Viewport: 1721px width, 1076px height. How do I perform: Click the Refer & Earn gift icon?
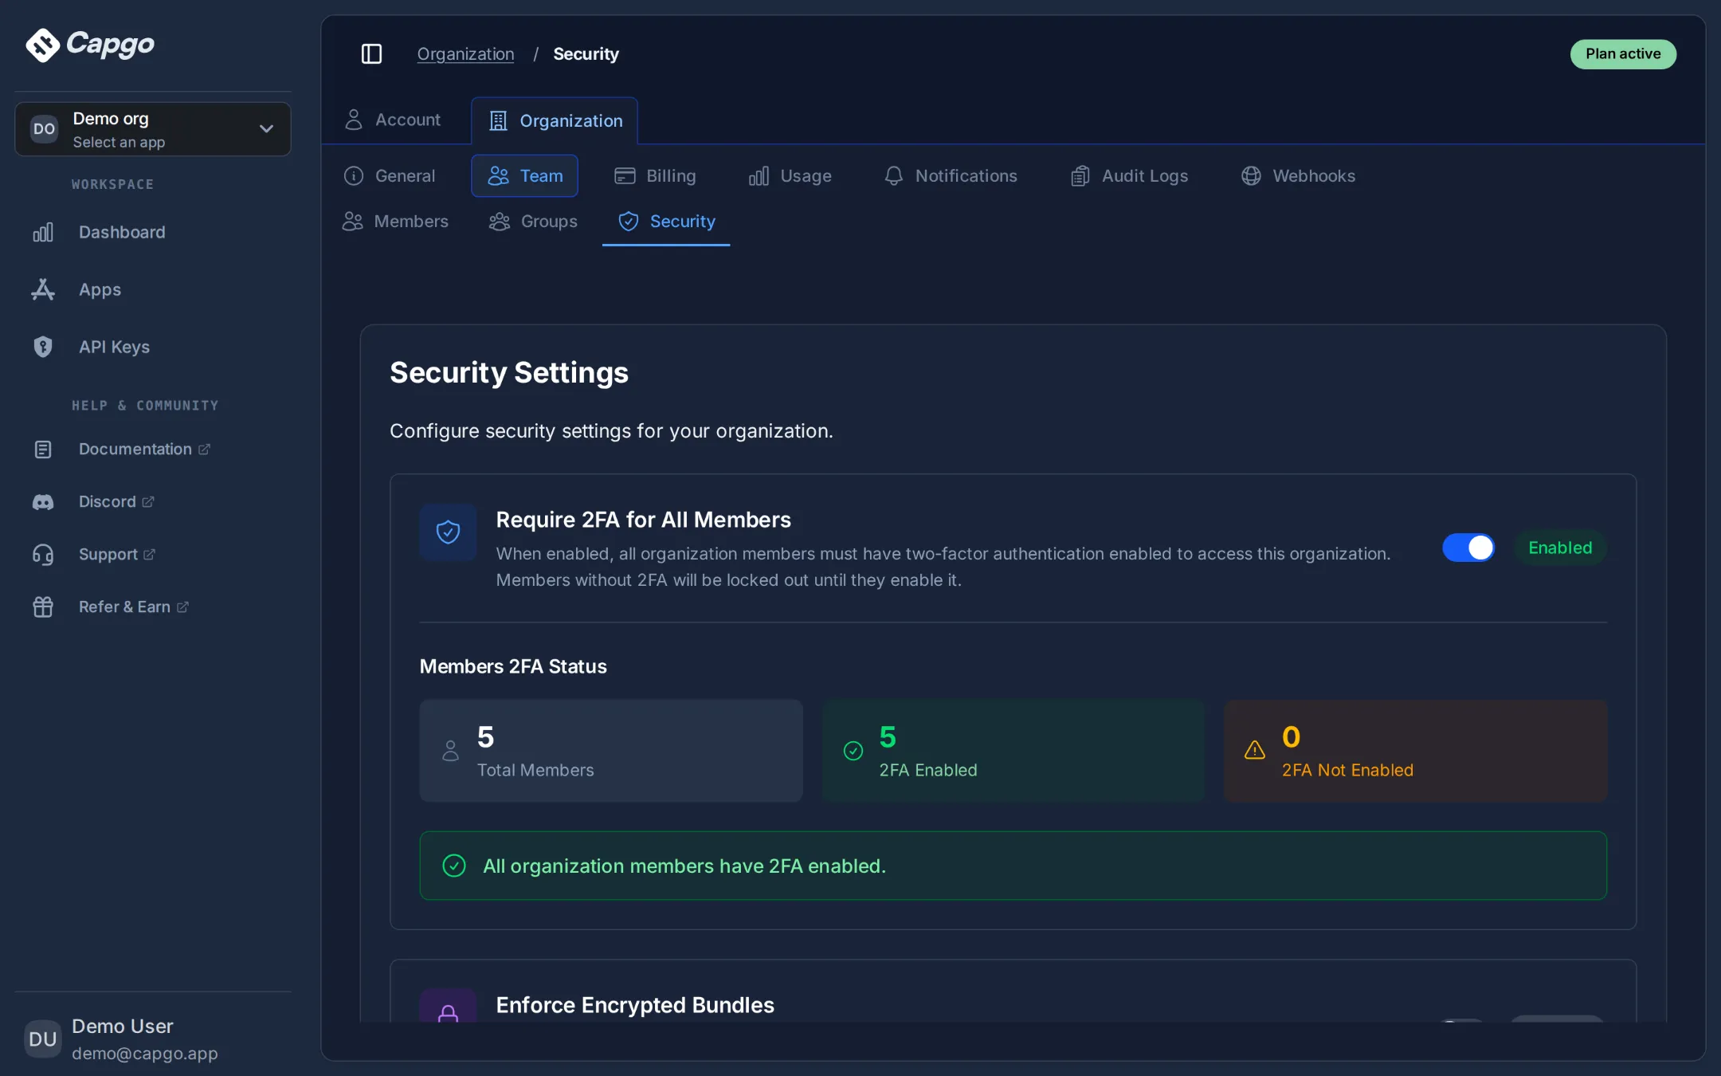pos(43,607)
